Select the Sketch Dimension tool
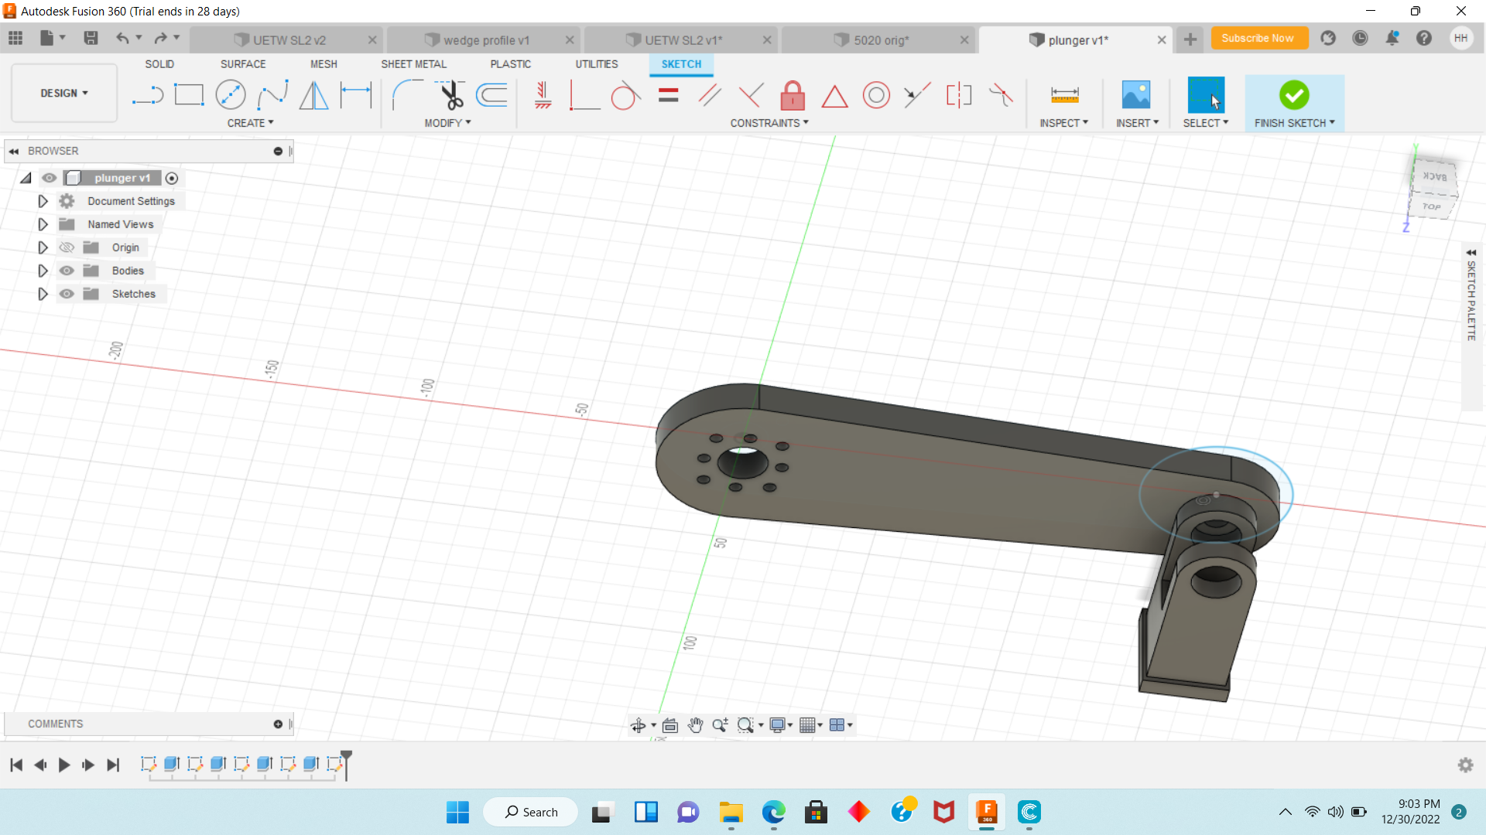Viewport: 1486px width, 835px height. [356, 96]
